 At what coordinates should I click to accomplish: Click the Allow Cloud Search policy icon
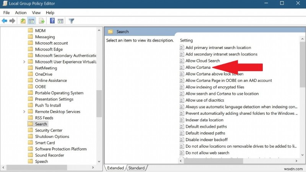[x=182, y=61]
